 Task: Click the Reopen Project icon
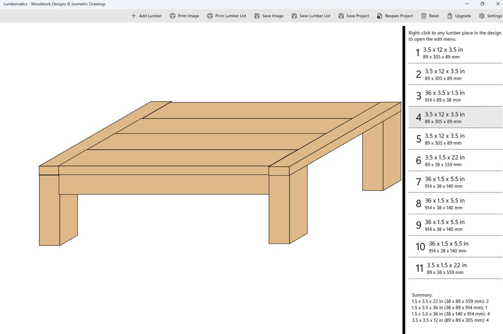tap(379, 16)
